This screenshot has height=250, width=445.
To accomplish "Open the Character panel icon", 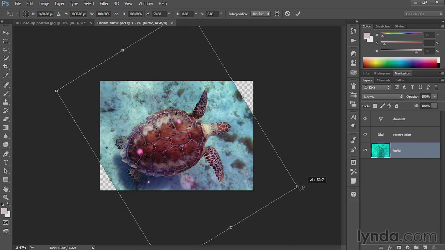I will coord(353,117).
